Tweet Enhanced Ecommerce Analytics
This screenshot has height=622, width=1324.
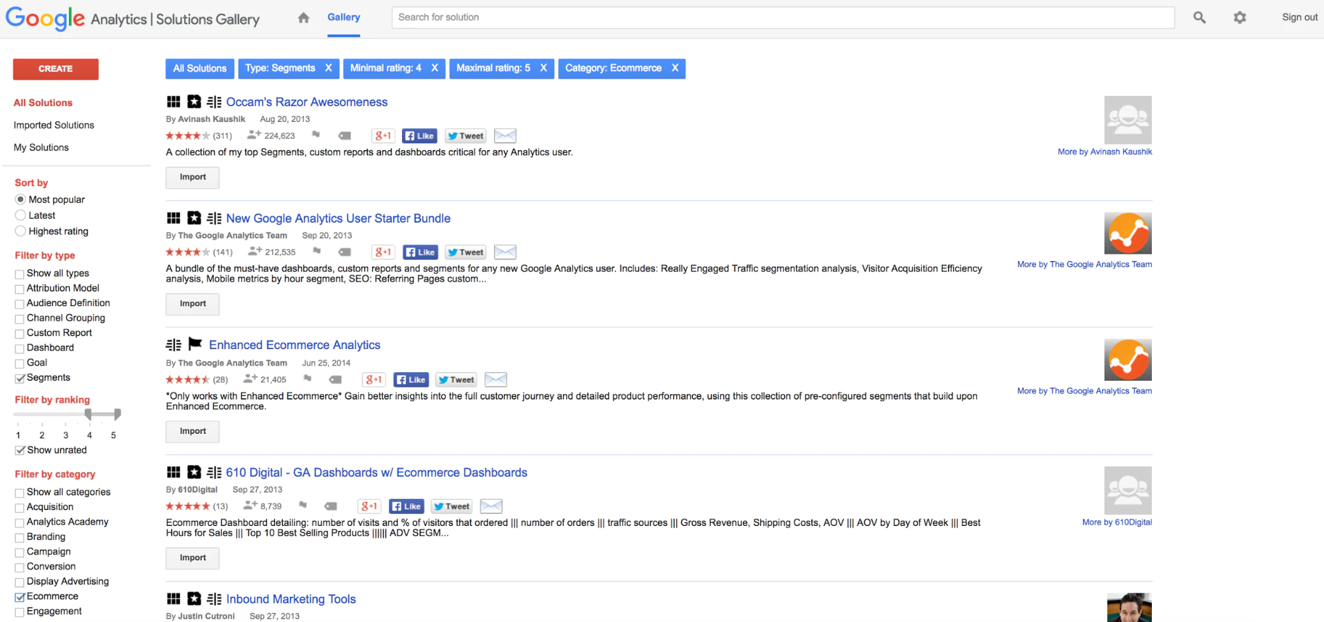click(456, 380)
